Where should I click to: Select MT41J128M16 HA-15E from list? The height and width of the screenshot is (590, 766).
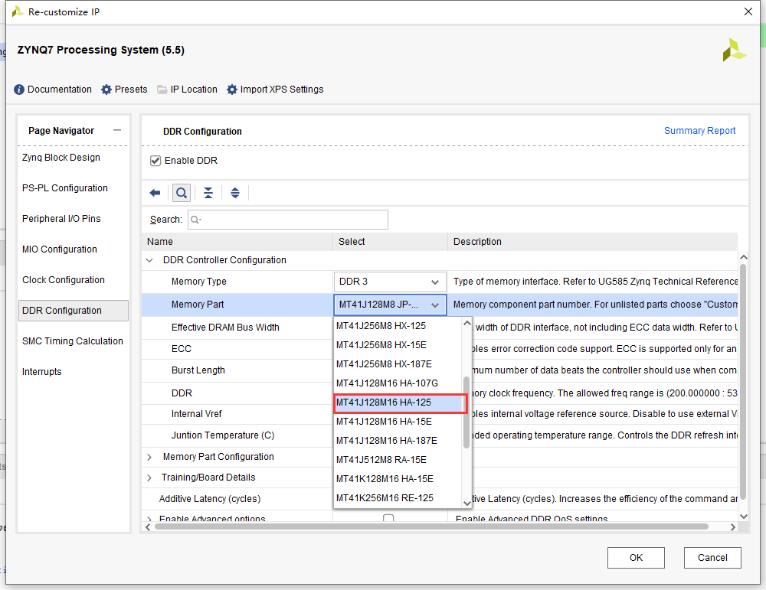click(398, 422)
